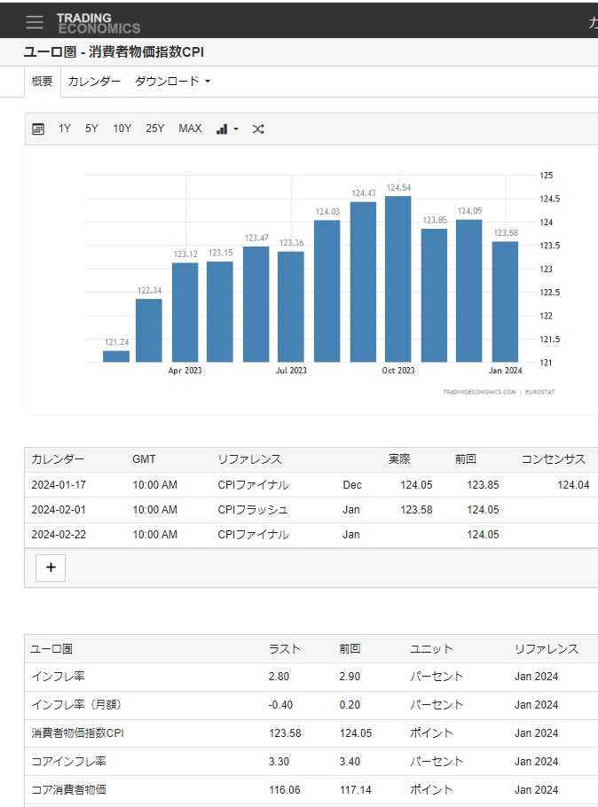Set chart range to 1Y
This screenshot has height=807, width=598.
point(65,129)
